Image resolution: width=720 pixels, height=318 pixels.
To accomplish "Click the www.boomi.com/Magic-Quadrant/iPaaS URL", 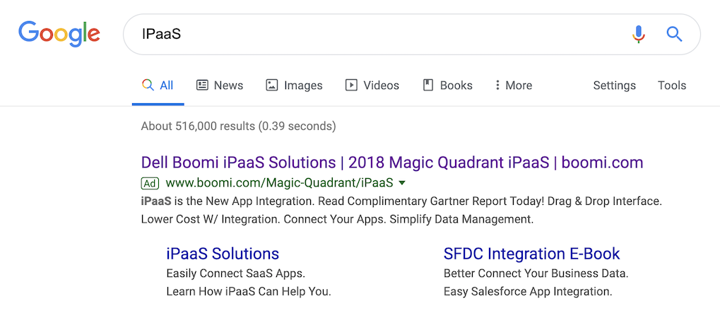I will click(x=279, y=184).
